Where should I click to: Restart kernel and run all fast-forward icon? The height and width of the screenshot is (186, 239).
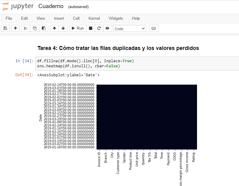click(x=108, y=28)
